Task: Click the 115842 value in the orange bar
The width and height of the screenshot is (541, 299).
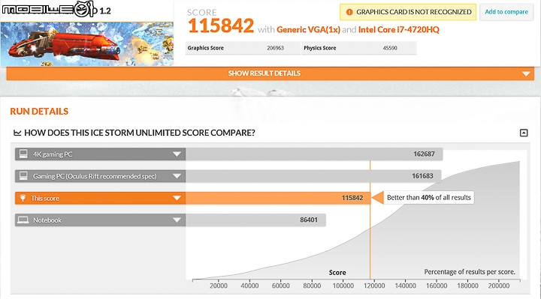Action: pos(352,198)
